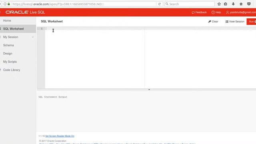Screen dimensions: 256x144
Task: Go to browser home icon
Action: 241,4
